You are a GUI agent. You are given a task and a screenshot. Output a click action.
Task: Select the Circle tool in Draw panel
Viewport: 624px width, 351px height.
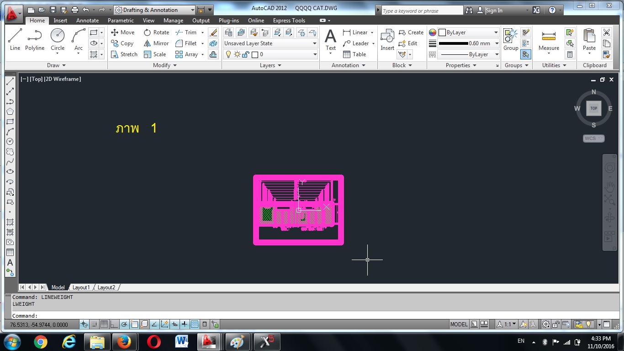click(58, 39)
